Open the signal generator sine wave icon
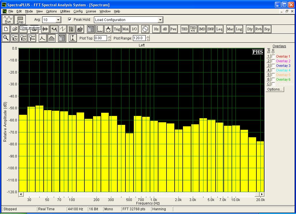The height and width of the screenshot is (214, 296). pyautogui.click(x=145, y=29)
